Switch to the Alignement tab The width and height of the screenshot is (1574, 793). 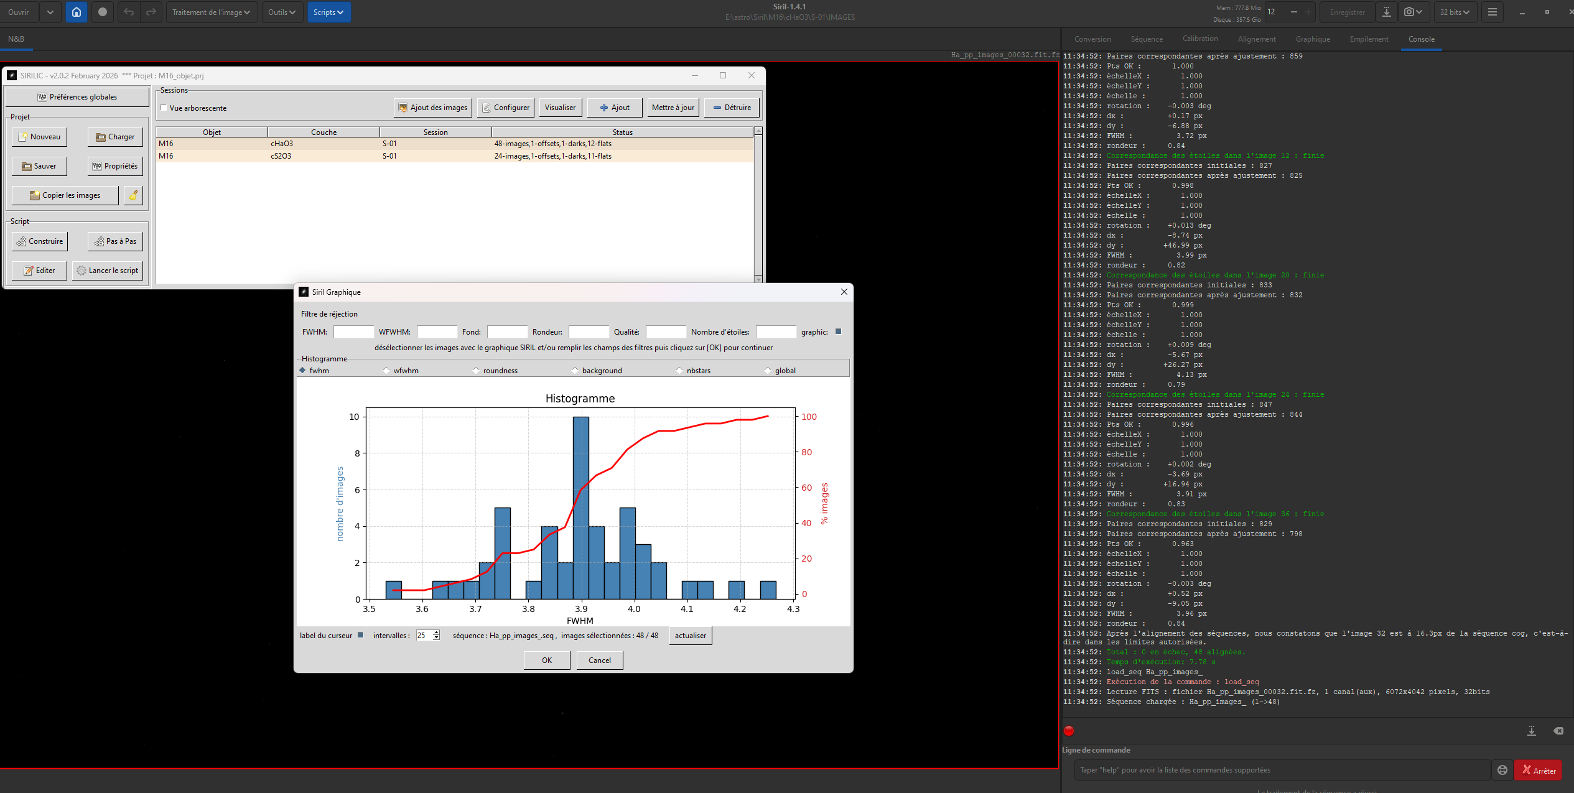(x=1256, y=39)
